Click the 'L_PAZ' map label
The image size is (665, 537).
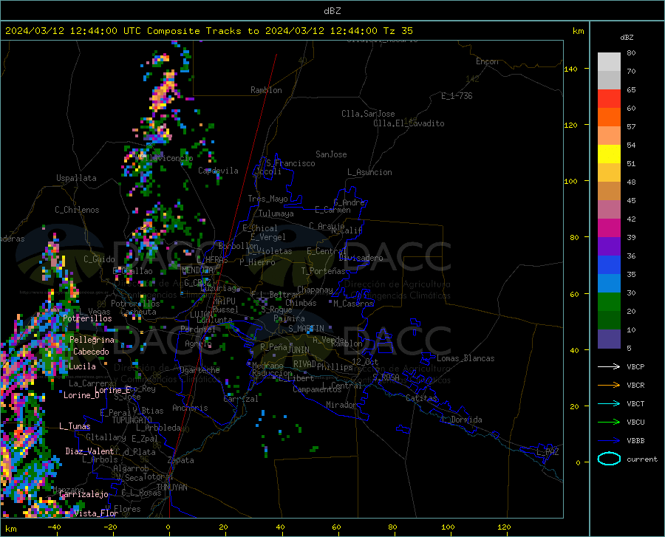click(x=548, y=452)
